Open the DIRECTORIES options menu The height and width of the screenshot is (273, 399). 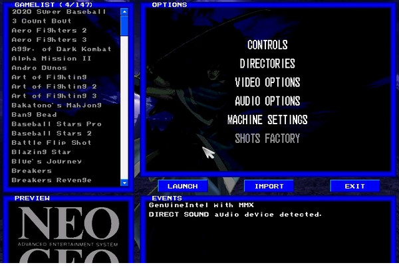[267, 64]
